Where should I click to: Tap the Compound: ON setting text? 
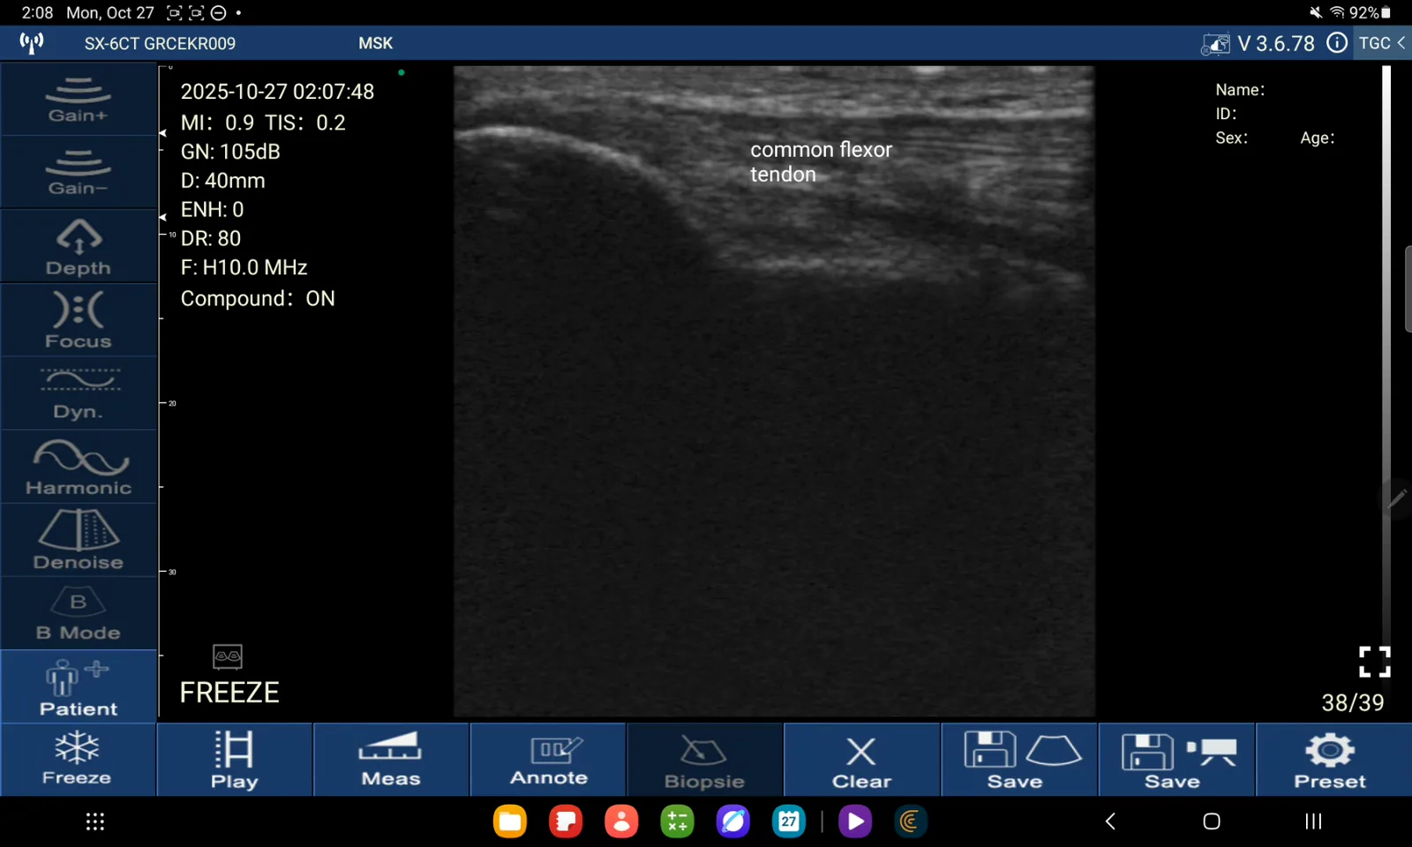point(258,299)
